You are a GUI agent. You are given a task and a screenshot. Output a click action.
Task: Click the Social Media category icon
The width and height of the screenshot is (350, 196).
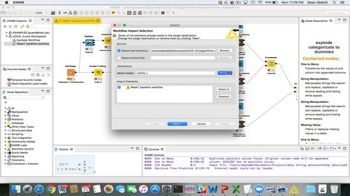click(9, 152)
